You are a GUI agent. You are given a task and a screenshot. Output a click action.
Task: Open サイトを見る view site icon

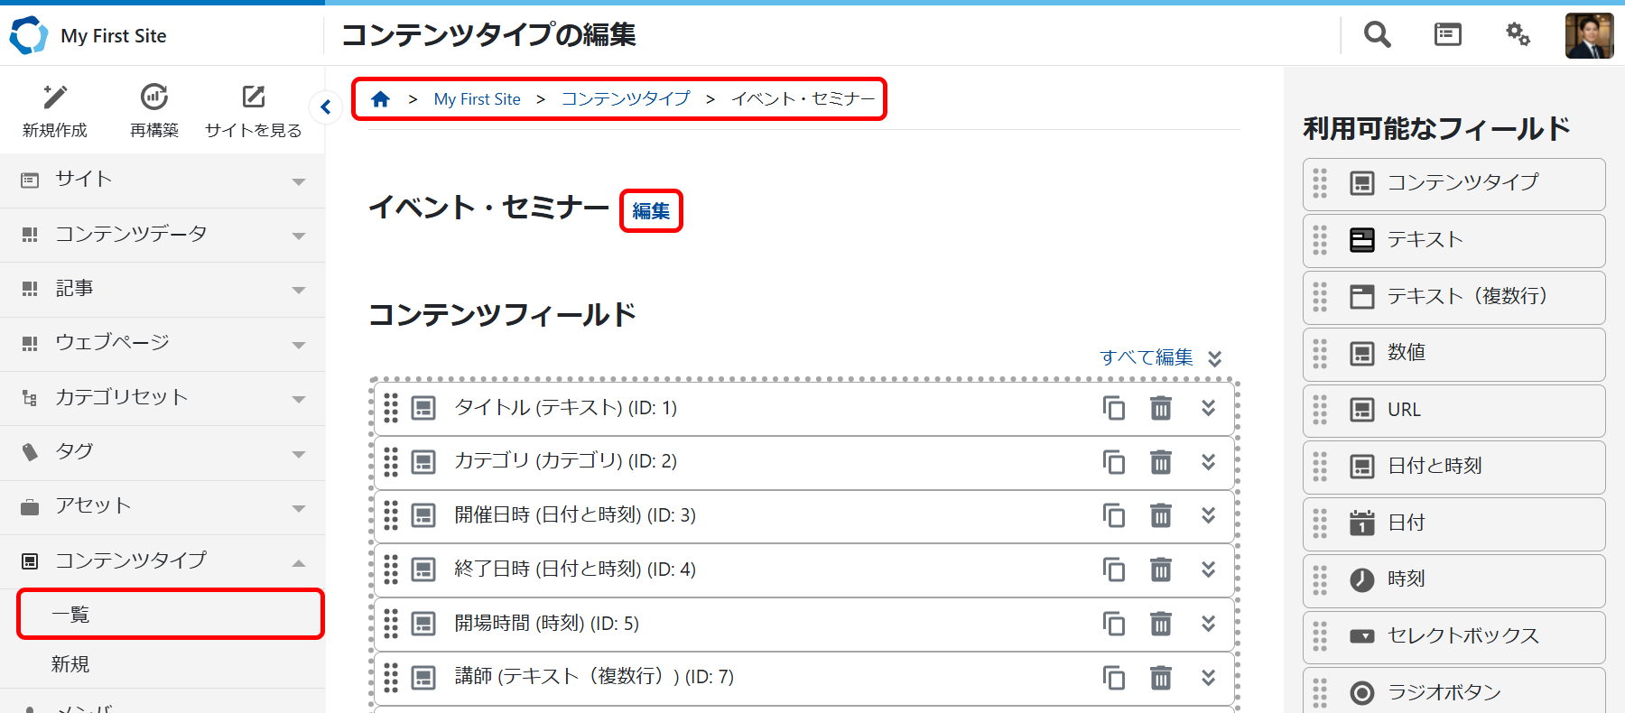(254, 97)
